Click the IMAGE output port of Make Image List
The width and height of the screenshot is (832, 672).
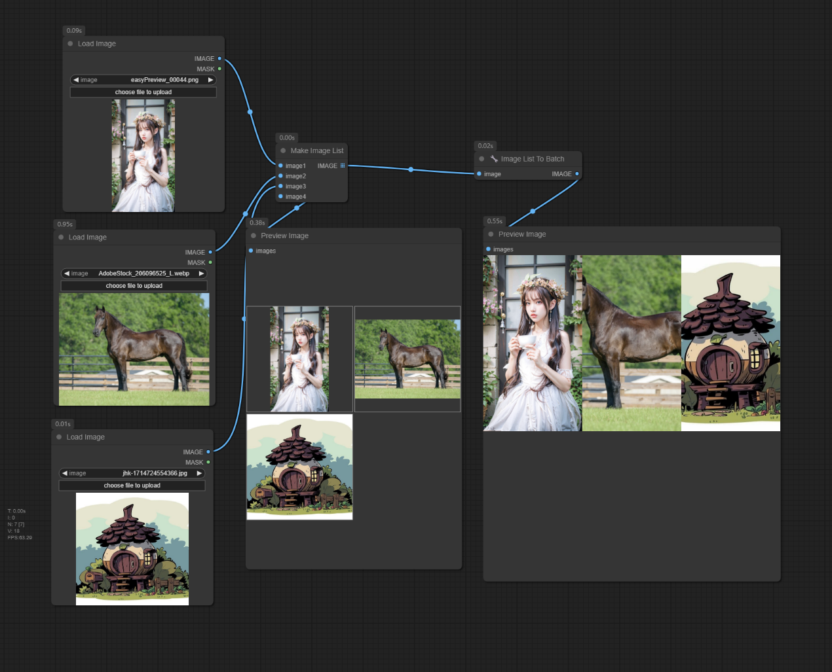[x=342, y=166]
